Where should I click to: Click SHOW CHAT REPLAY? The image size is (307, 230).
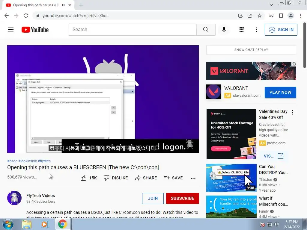(251, 50)
